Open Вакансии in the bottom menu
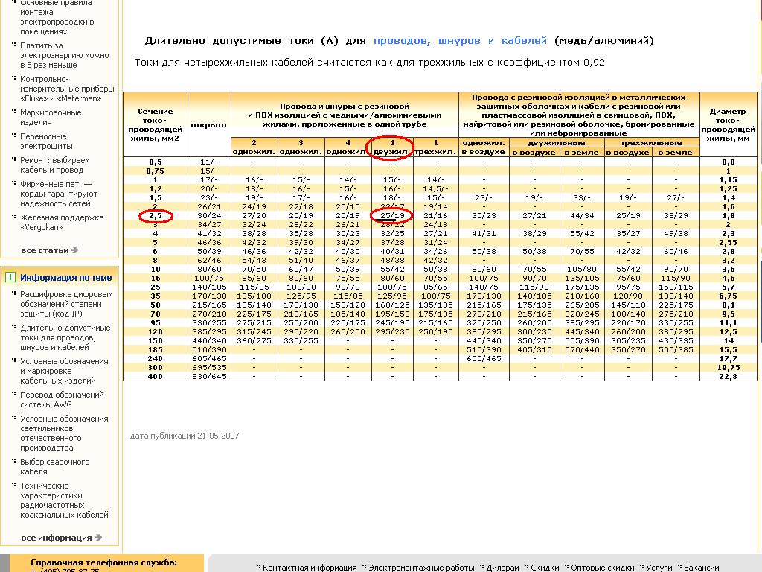This screenshot has height=572, width=762. click(x=701, y=568)
